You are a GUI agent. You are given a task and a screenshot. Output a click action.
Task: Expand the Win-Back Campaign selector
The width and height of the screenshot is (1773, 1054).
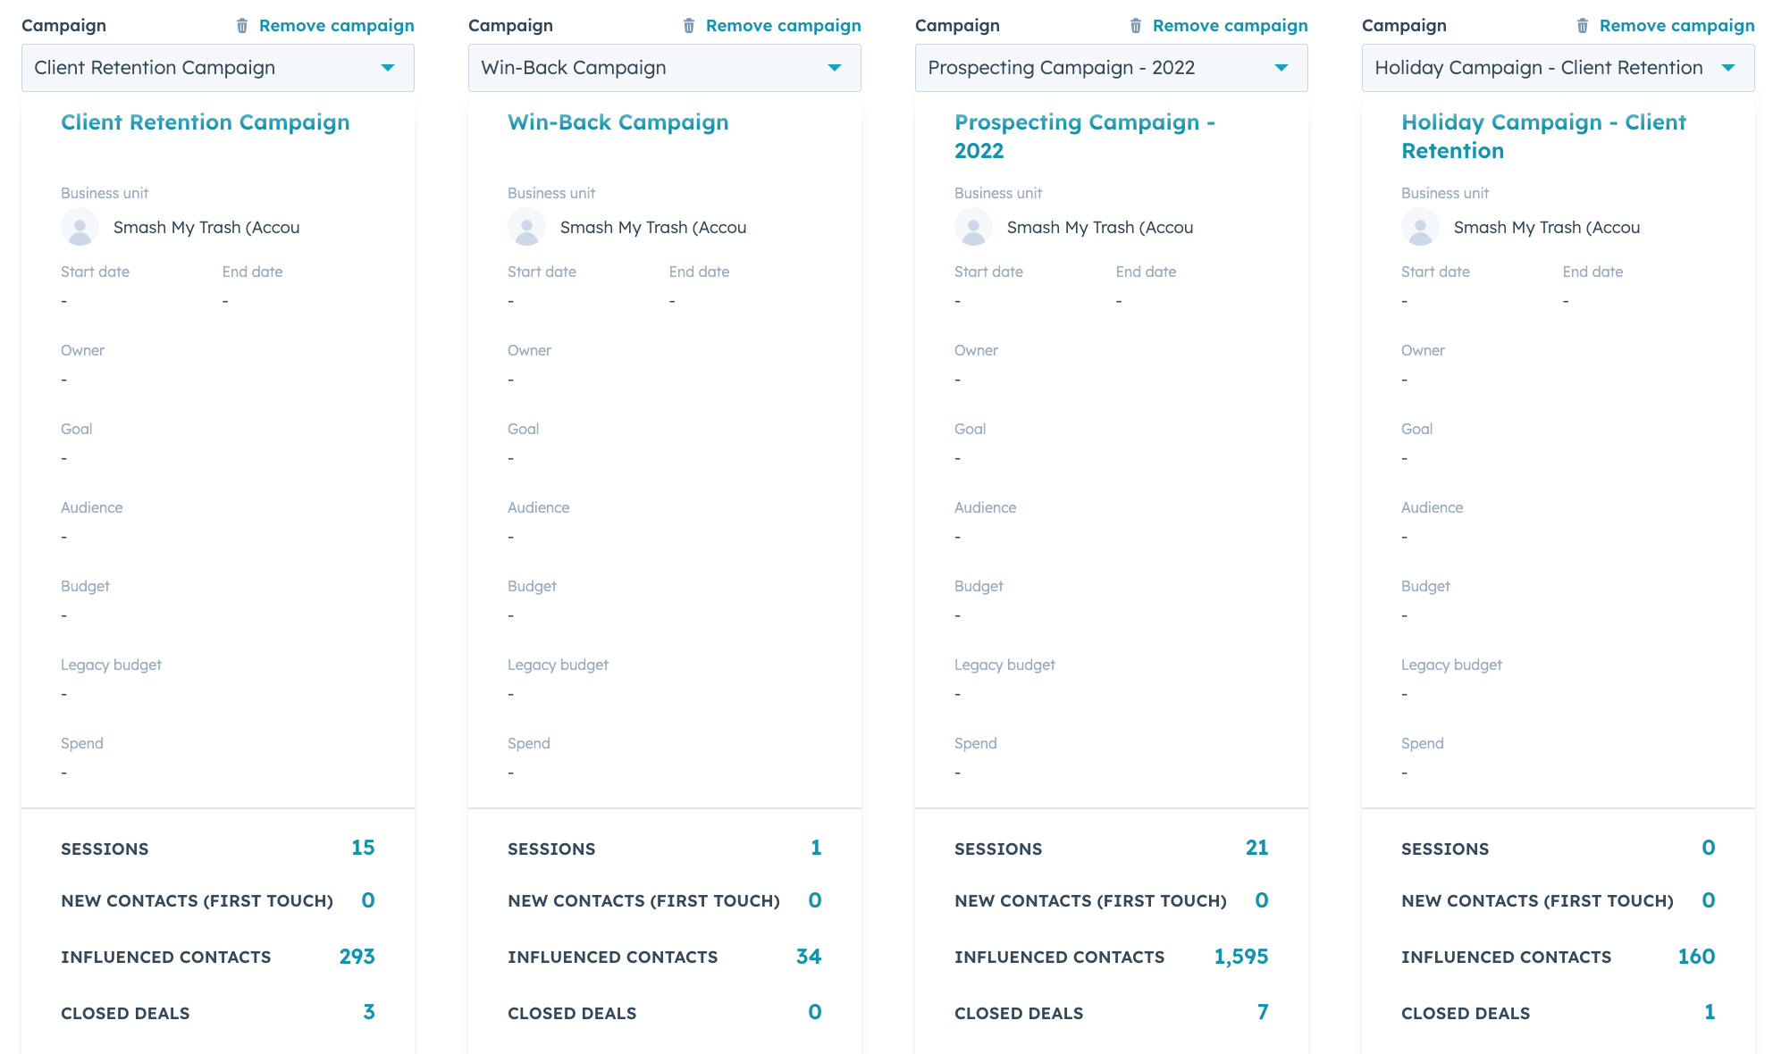pyautogui.click(x=665, y=68)
